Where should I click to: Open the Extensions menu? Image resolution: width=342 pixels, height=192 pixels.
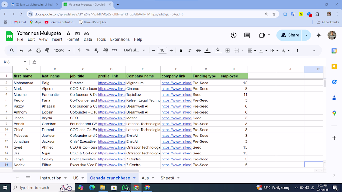tap(120, 39)
